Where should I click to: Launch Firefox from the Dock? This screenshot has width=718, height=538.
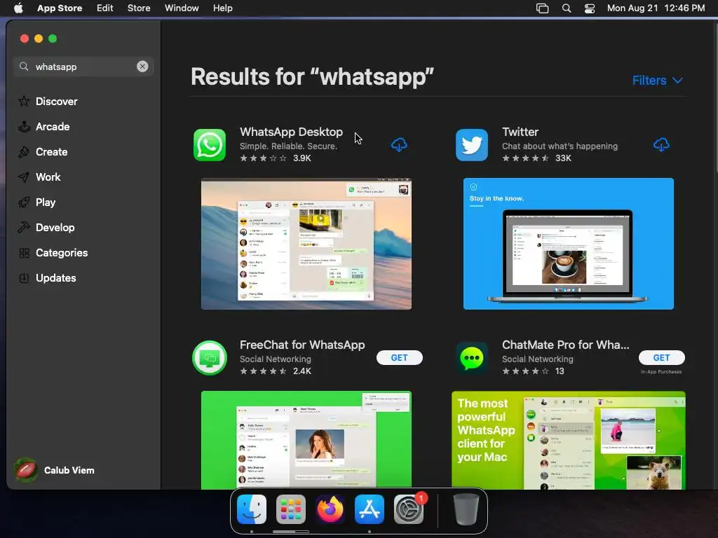(330, 509)
